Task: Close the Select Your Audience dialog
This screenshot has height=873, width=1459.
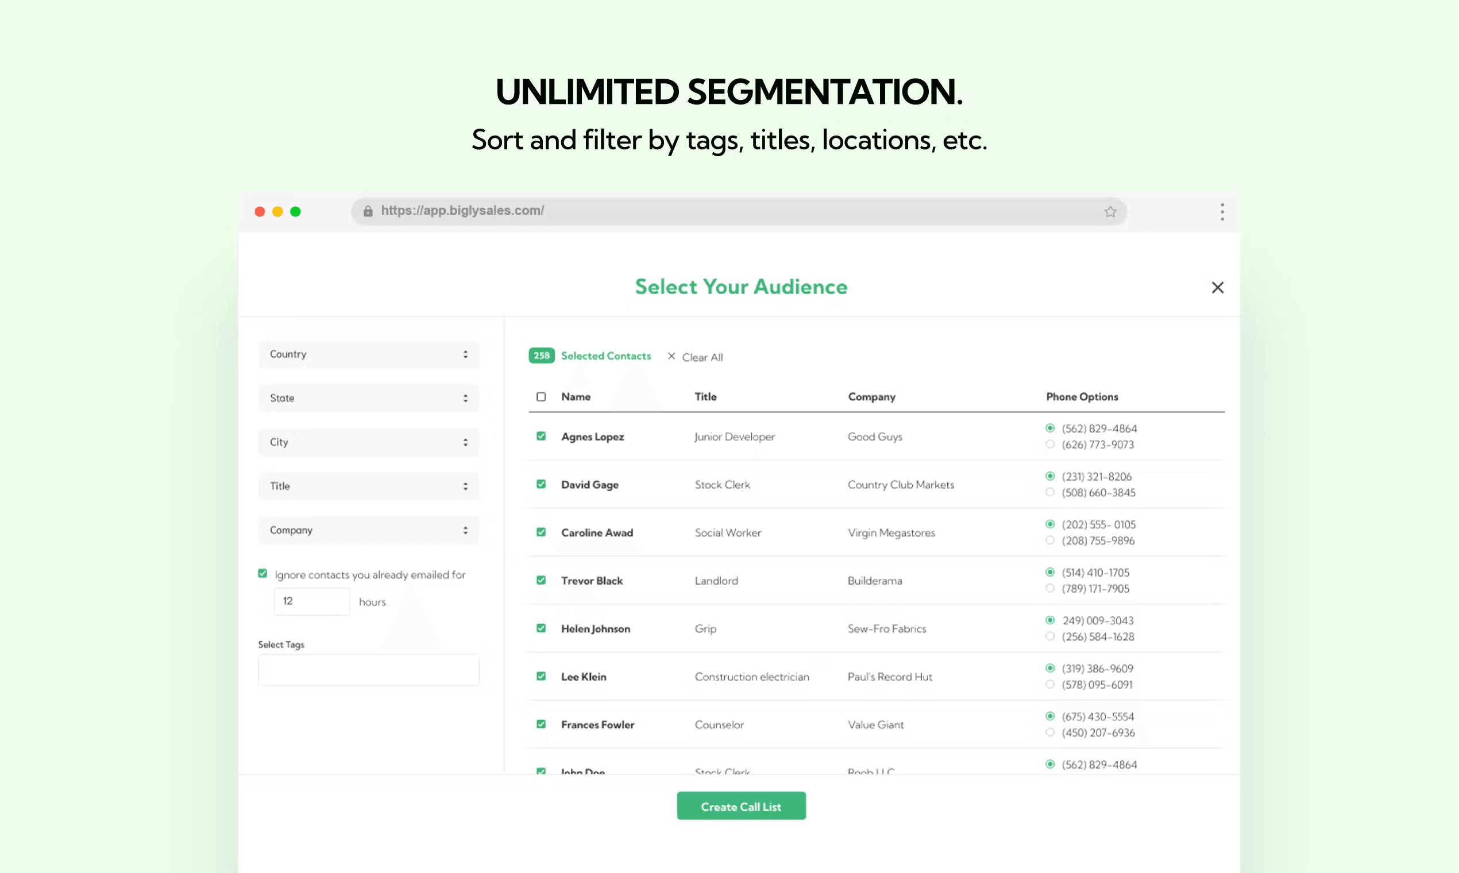Action: [1217, 287]
